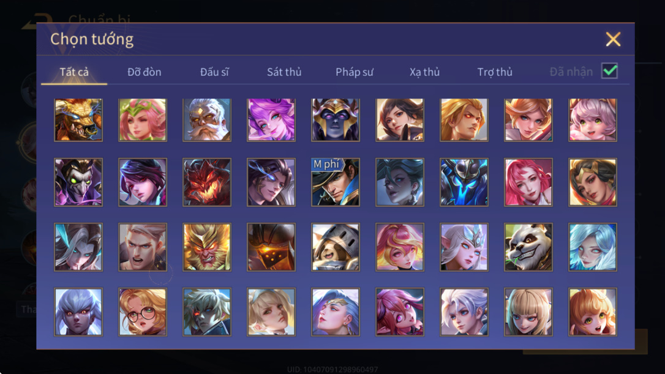
Task: Select the panda hero portrait
Action: [x=528, y=247]
